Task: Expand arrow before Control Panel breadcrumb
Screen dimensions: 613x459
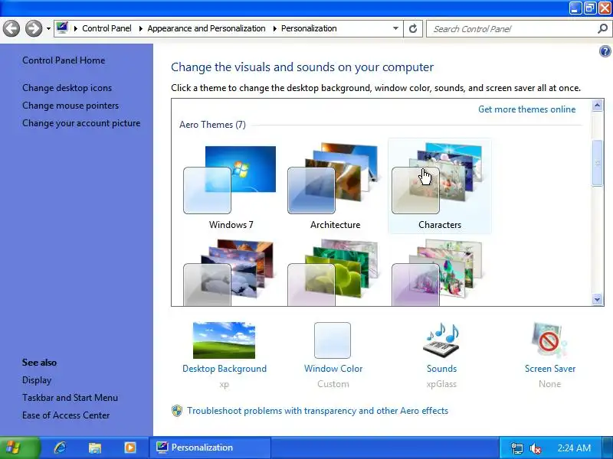Action: tap(76, 28)
